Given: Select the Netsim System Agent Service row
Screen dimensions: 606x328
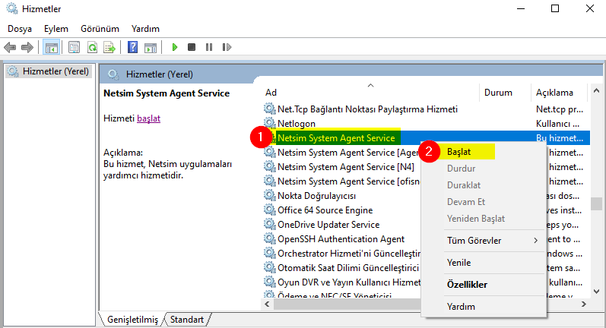Looking at the screenshot, I should 427,137.
